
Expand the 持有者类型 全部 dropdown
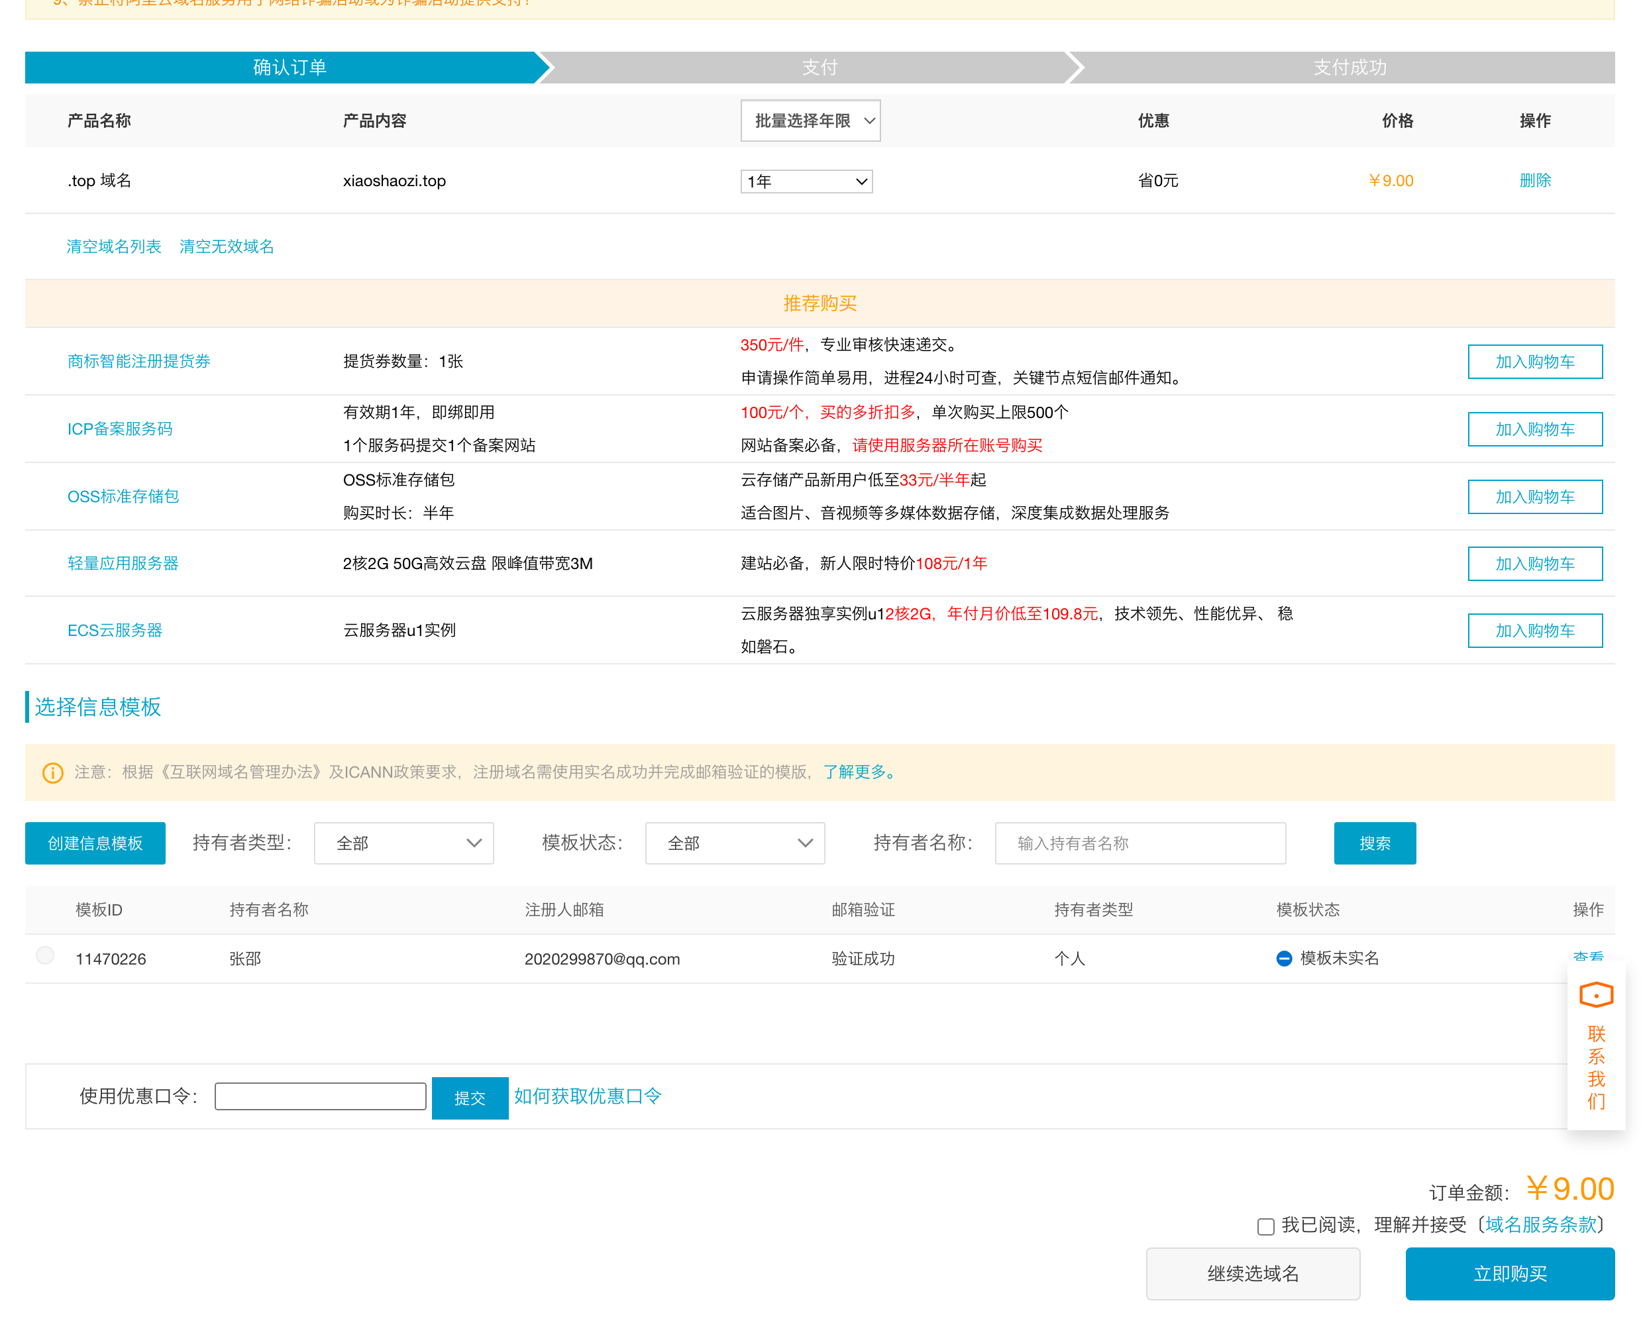pyautogui.click(x=404, y=843)
